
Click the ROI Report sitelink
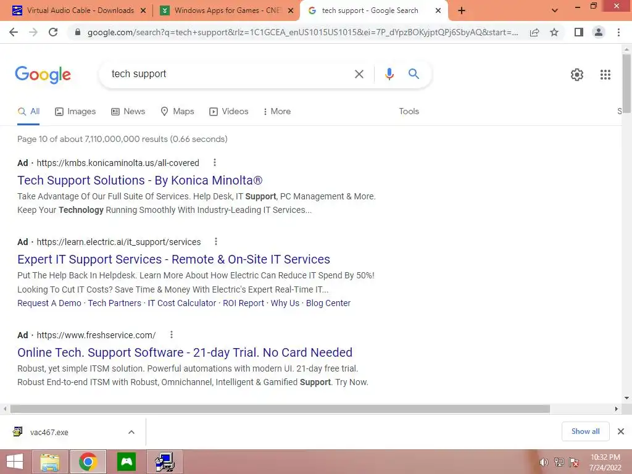pyautogui.click(x=243, y=303)
